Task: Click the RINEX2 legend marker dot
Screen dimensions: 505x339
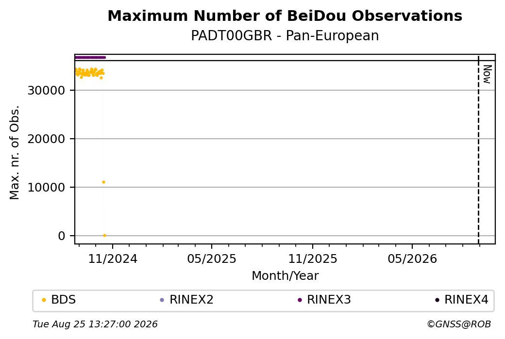Action: tap(162, 300)
